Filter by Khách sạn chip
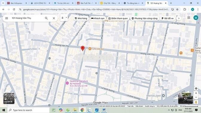The image size is (201, 113). point(98,18)
